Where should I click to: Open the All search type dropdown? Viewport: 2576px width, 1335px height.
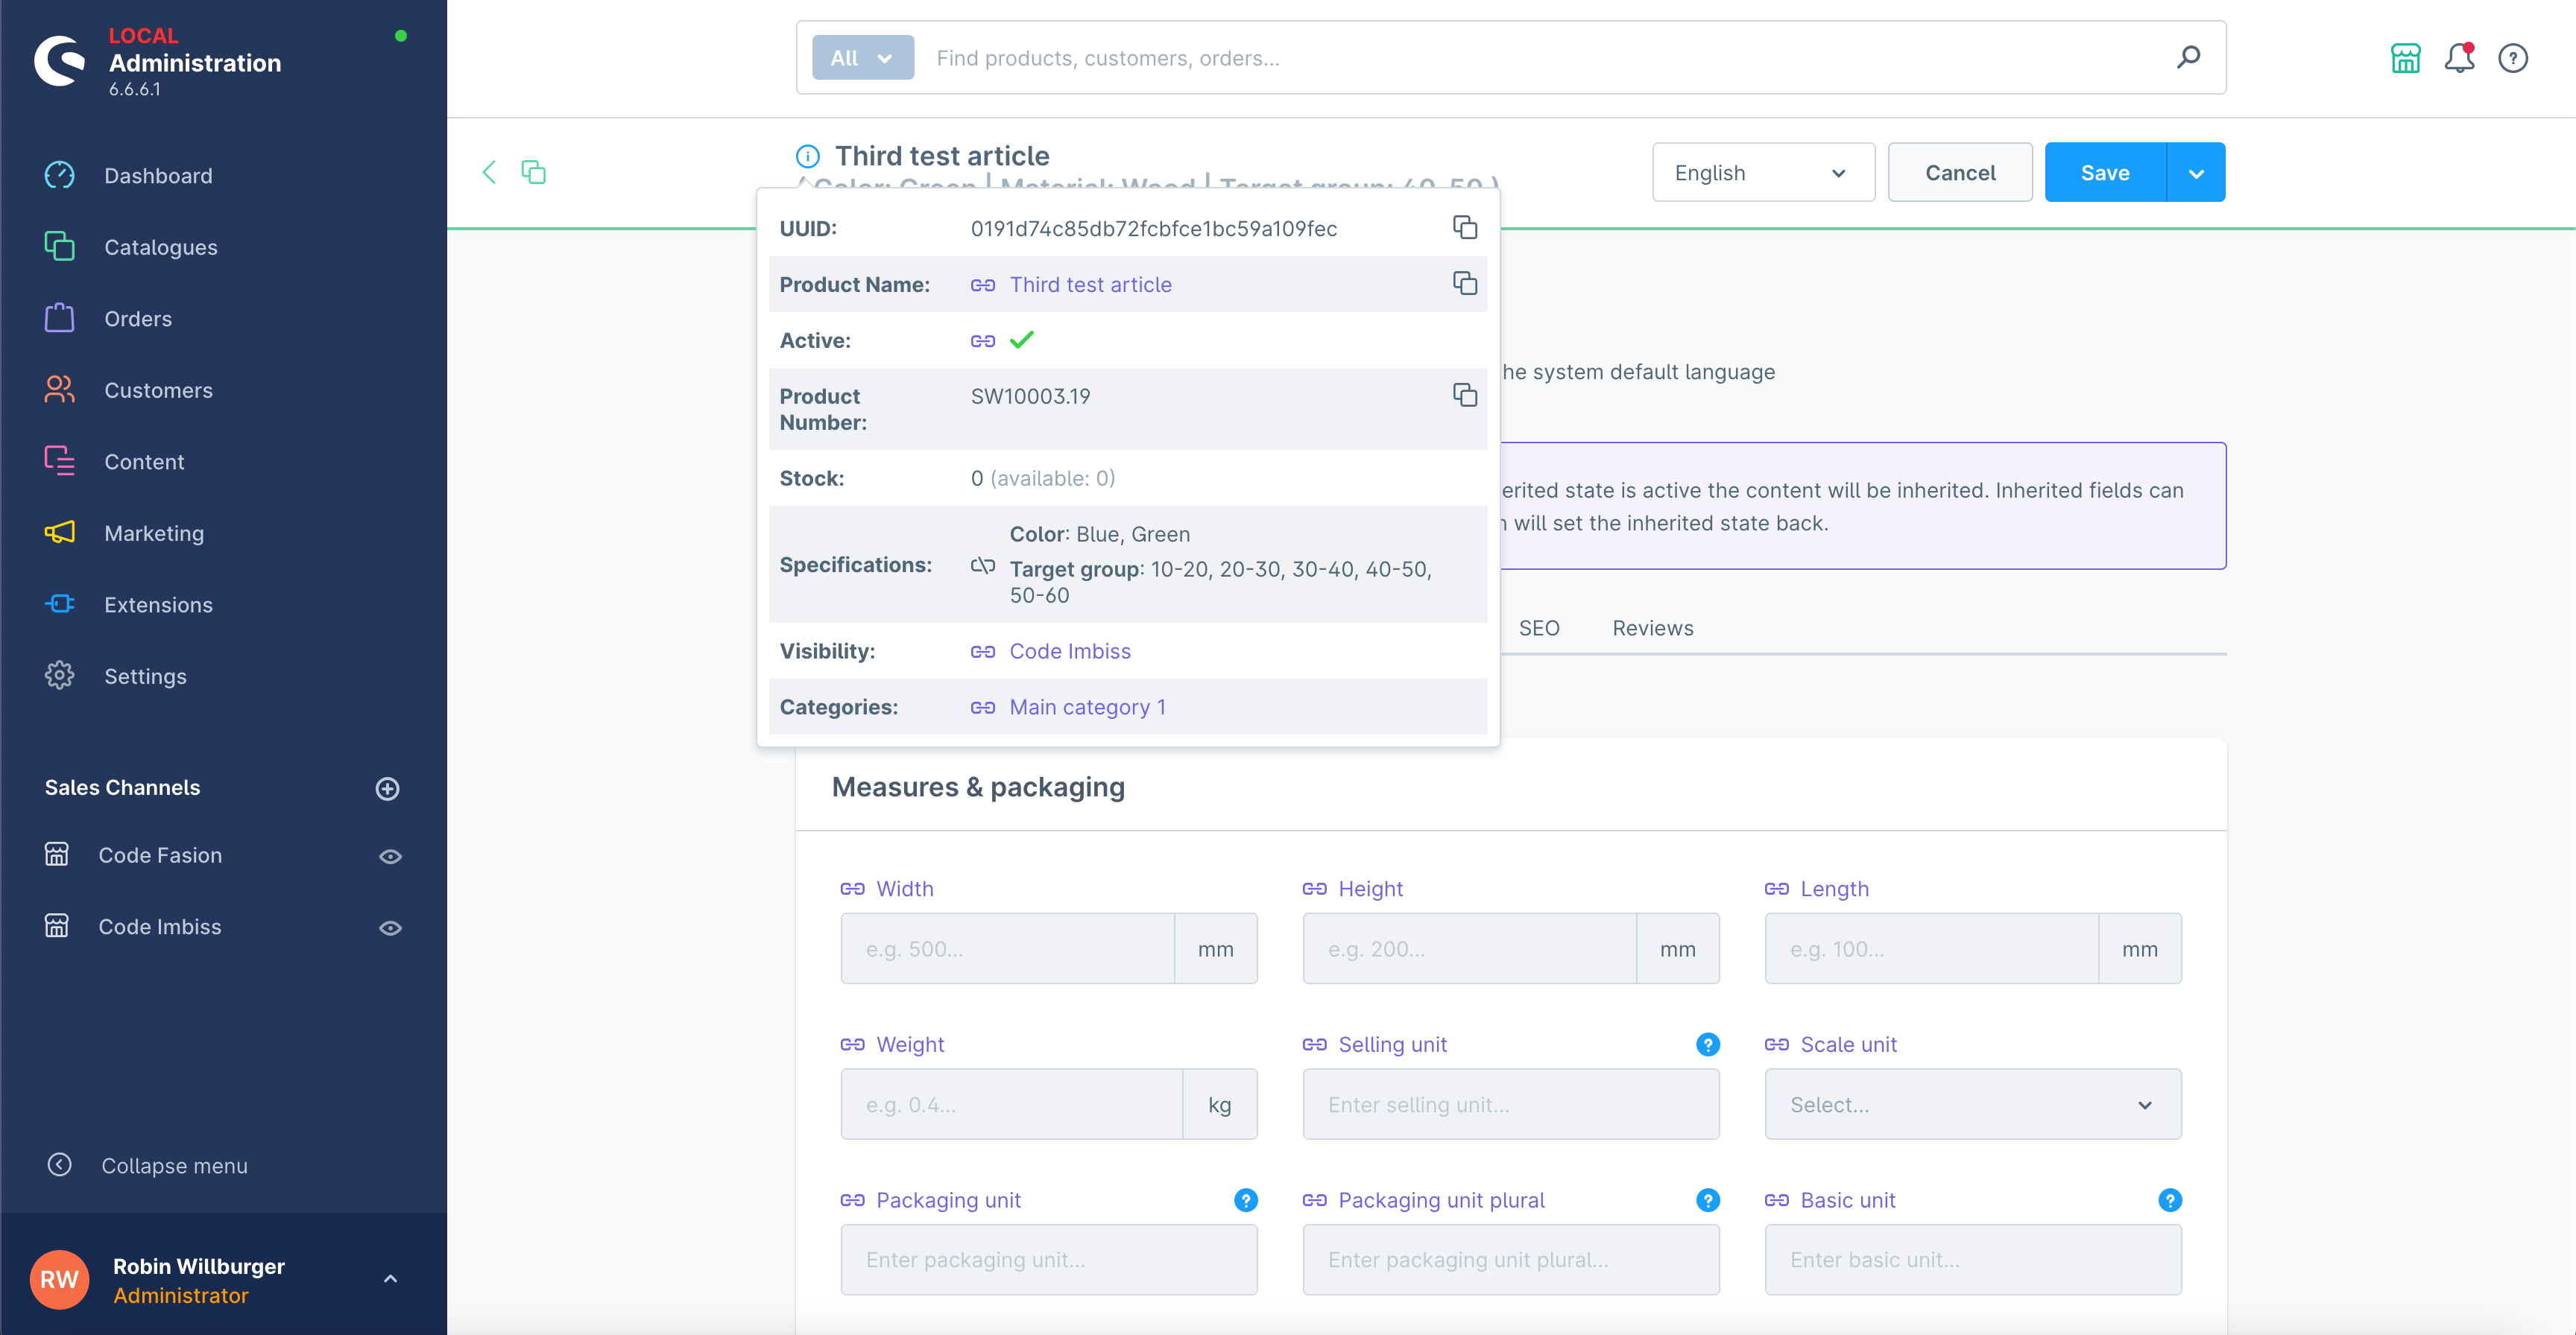[862, 58]
